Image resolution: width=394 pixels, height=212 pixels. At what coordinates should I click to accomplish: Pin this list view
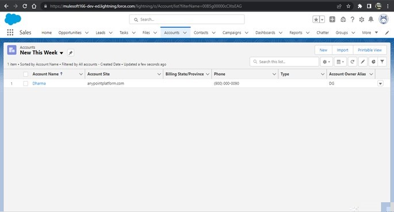pyautogui.click(x=71, y=53)
